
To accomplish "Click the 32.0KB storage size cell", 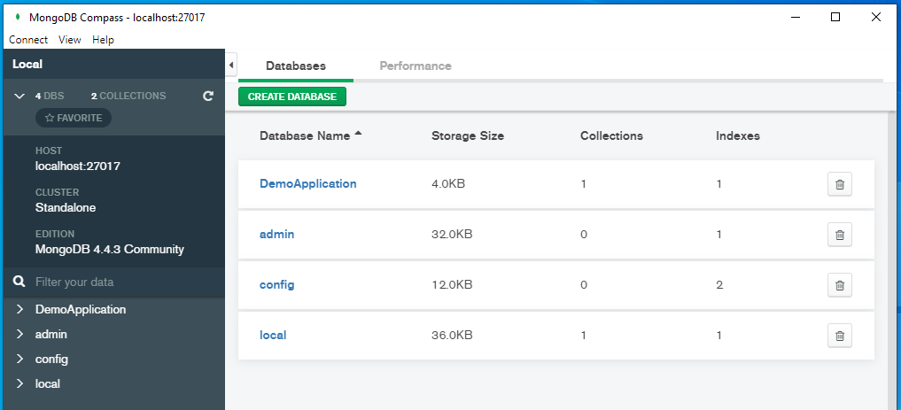I will click(452, 235).
